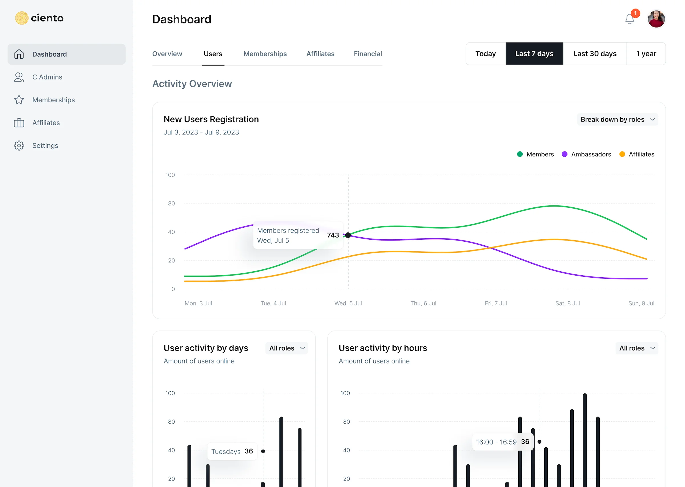Screen dimensions: 685x487
Task: Choose the Last 30 days range
Action: coord(595,54)
